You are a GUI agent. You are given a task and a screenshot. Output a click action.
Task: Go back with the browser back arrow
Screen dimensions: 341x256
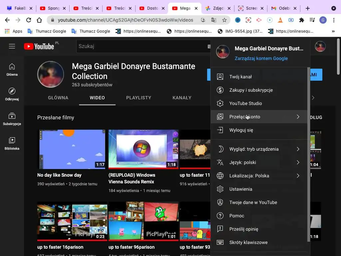tap(7, 20)
